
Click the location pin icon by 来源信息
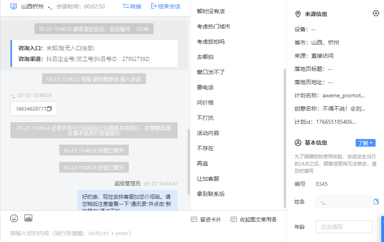coord(298,14)
